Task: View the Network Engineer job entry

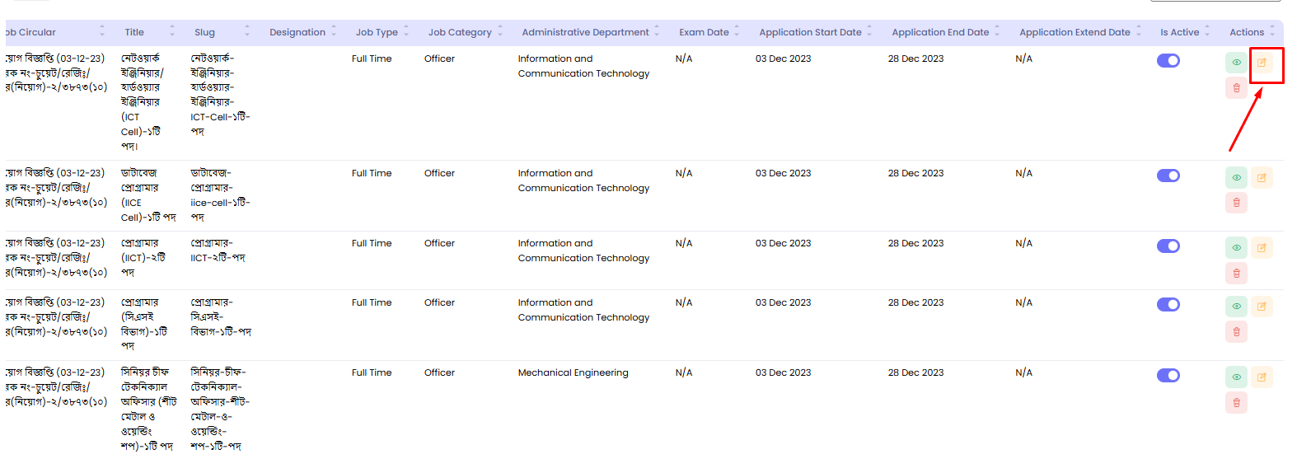Action: point(1236,63)
